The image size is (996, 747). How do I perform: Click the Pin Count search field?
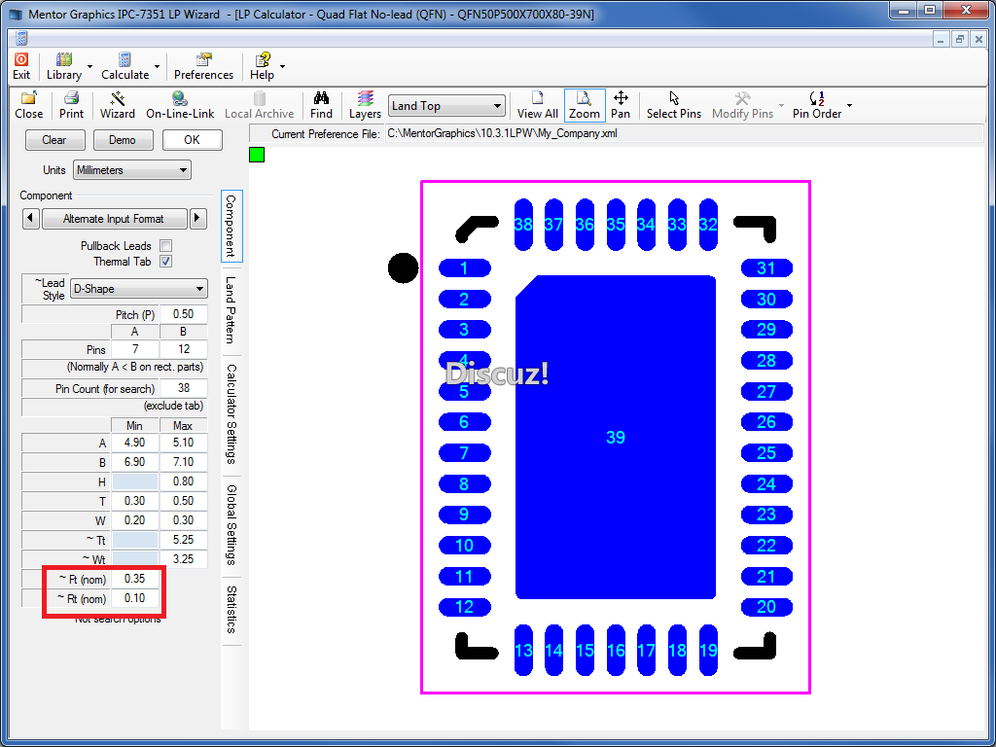[x=183, y=388]
